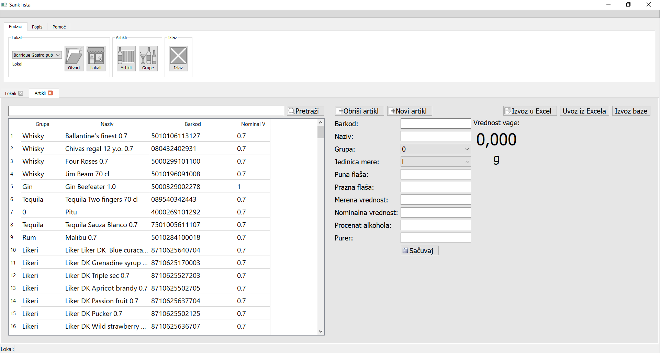660x353 pixels.
Task: Open the Pomoć ribbon tab
Action: [x=59, y=27]
